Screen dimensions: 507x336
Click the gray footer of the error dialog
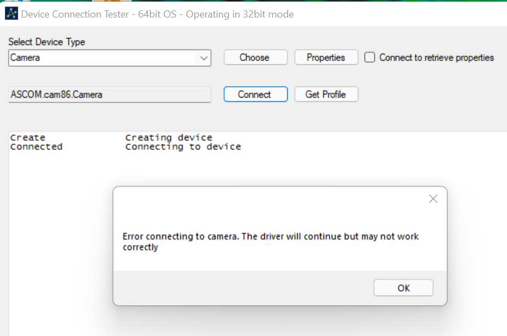(x=241, y=288)
